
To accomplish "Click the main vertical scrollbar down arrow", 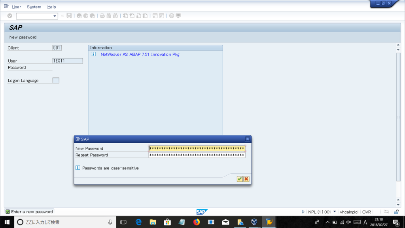I will coord(398,205).
